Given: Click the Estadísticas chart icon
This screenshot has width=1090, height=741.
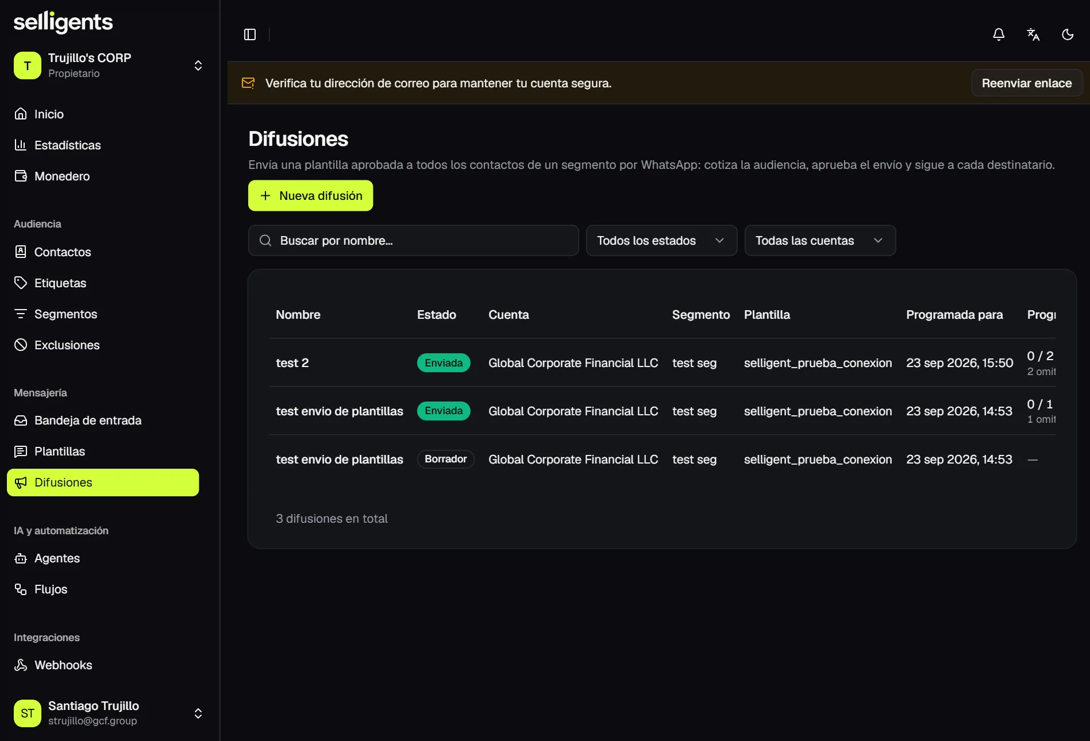Looking at the screenshot, I should 21,145.
